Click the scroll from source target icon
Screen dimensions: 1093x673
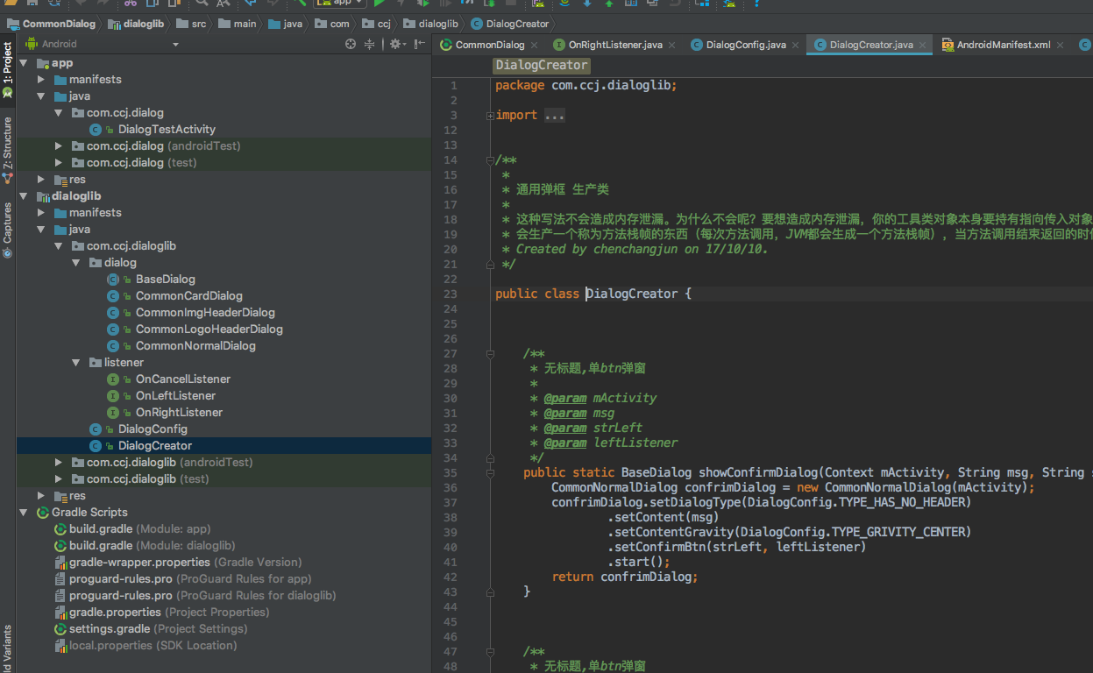tap(351, 44)
